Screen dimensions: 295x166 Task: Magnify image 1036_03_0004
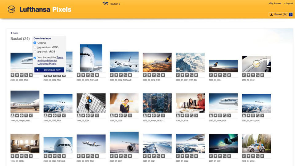pyautogui.click(x=224, y=75)
